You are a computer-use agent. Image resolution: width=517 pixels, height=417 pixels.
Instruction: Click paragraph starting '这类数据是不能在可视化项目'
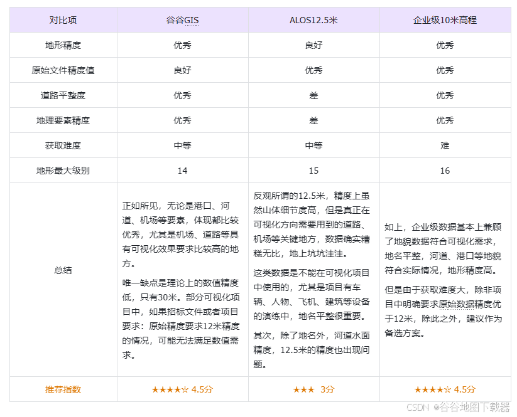click(x=312, y=295)
